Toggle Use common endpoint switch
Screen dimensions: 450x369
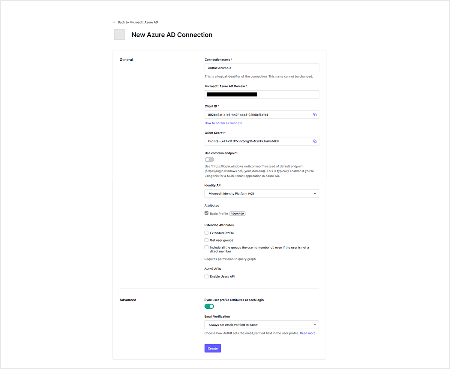(x=209, y=160)
